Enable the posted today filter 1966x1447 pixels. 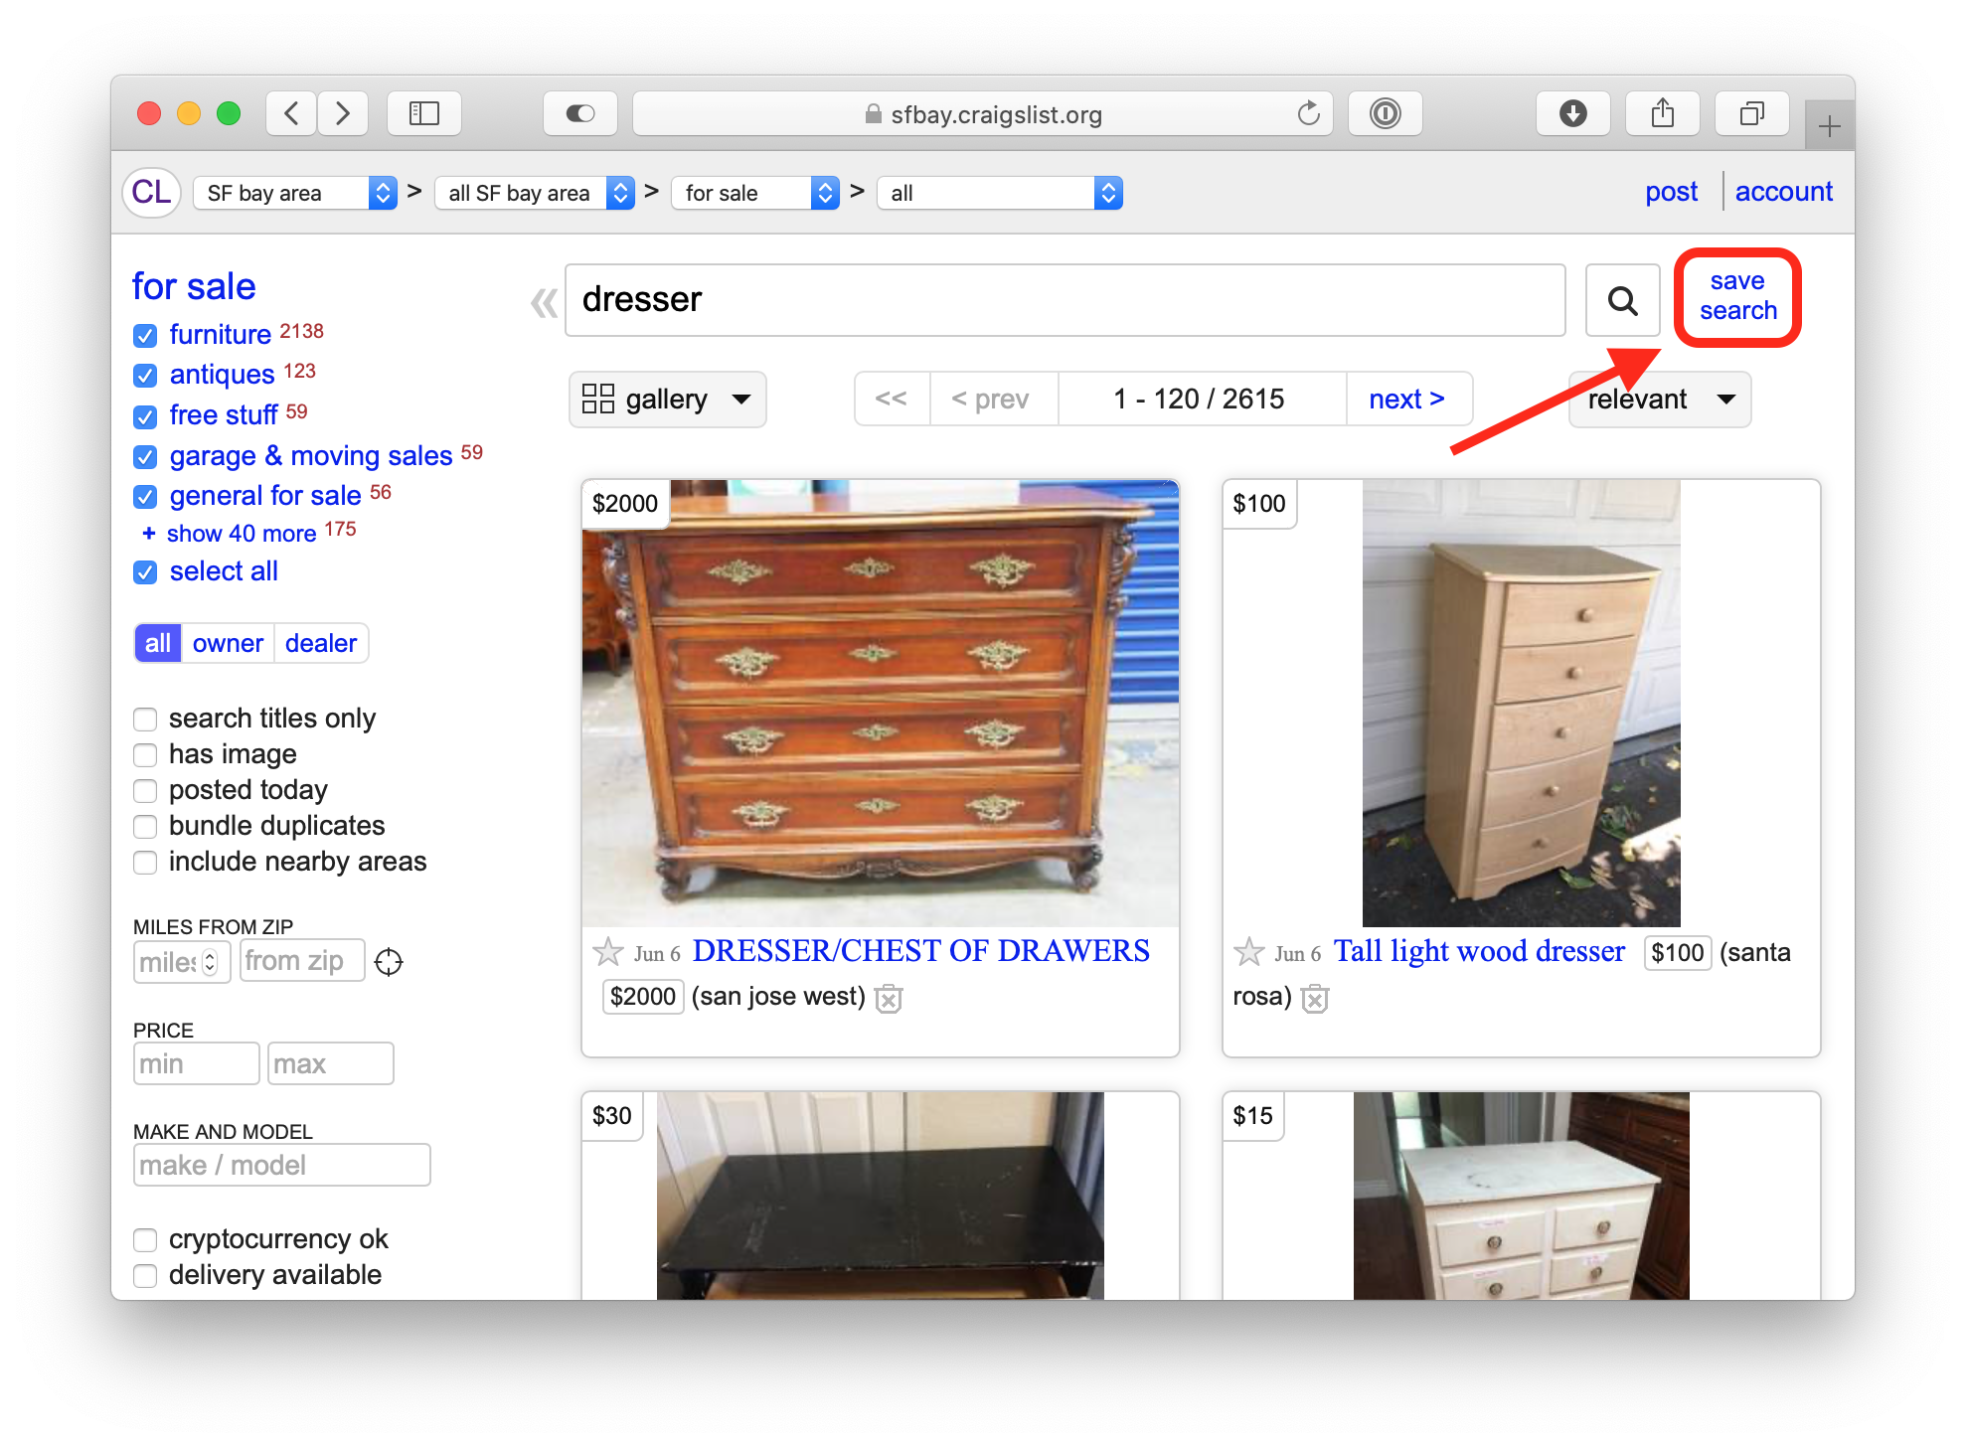tap(145, 790)
